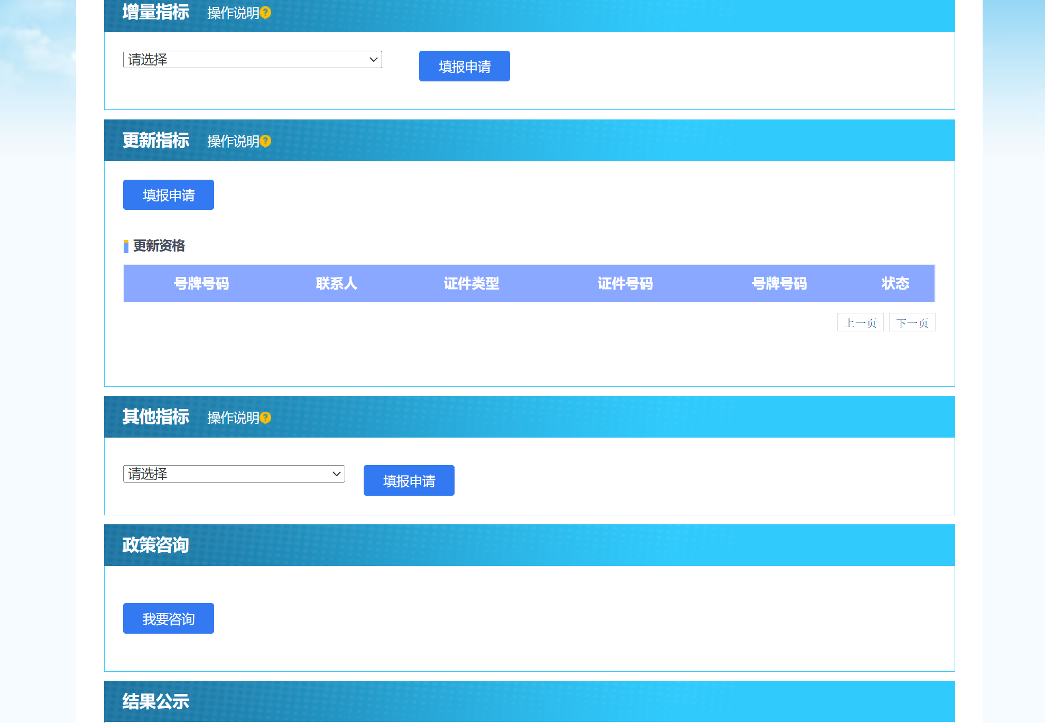Click 填报申请 button under 更新指标

point(168,195)
